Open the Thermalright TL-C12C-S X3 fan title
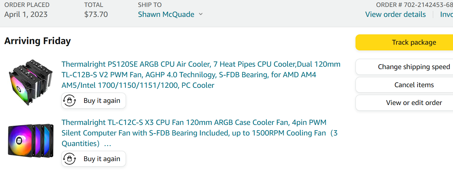 pos(200,133)
